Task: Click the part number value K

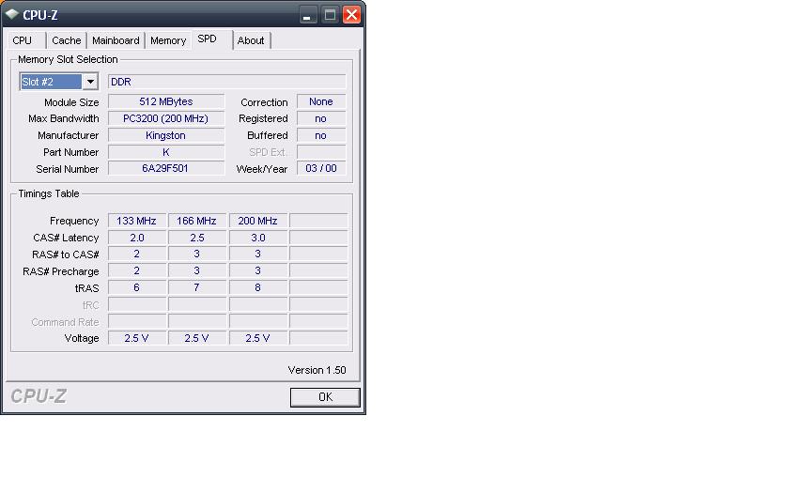Action: pos(166,152)
